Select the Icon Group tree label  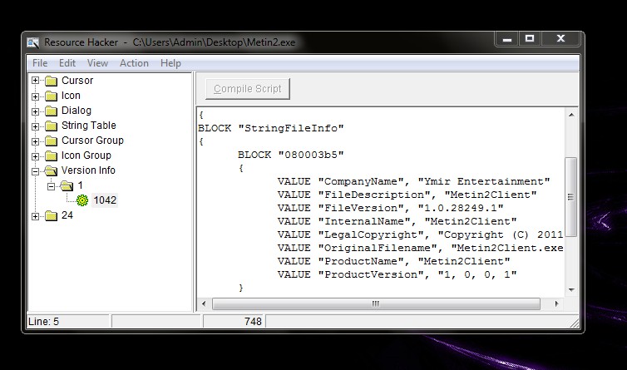(x=86, y=155)
